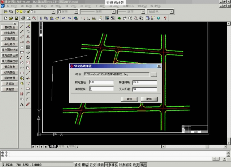Click the 种植间隔 input field
Viewport: 231px width, 167px height.
click(x=144, y=82)
